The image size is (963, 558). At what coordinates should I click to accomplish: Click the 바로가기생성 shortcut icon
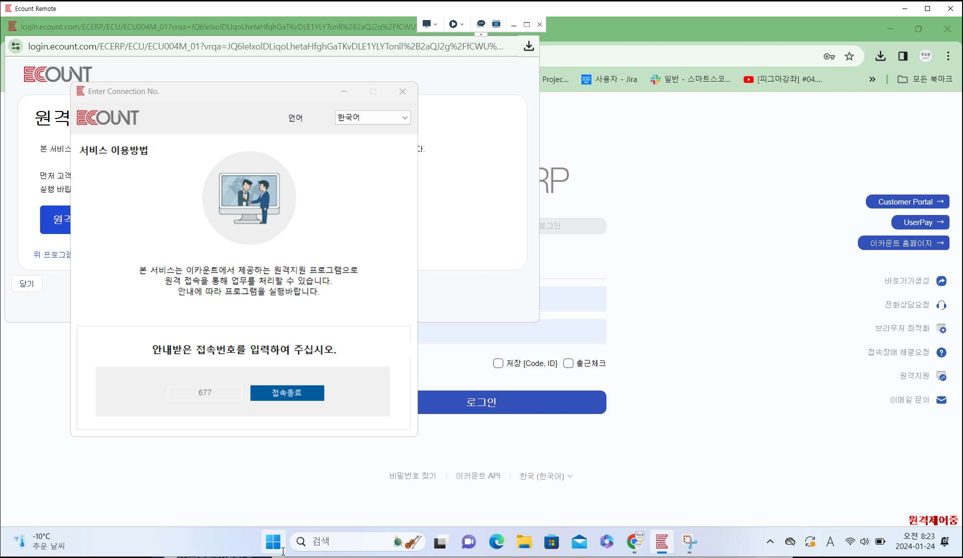tap(941, 281)
